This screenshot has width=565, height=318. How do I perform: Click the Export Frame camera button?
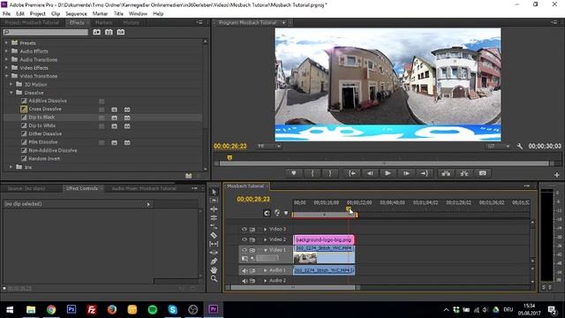point(483,173)
